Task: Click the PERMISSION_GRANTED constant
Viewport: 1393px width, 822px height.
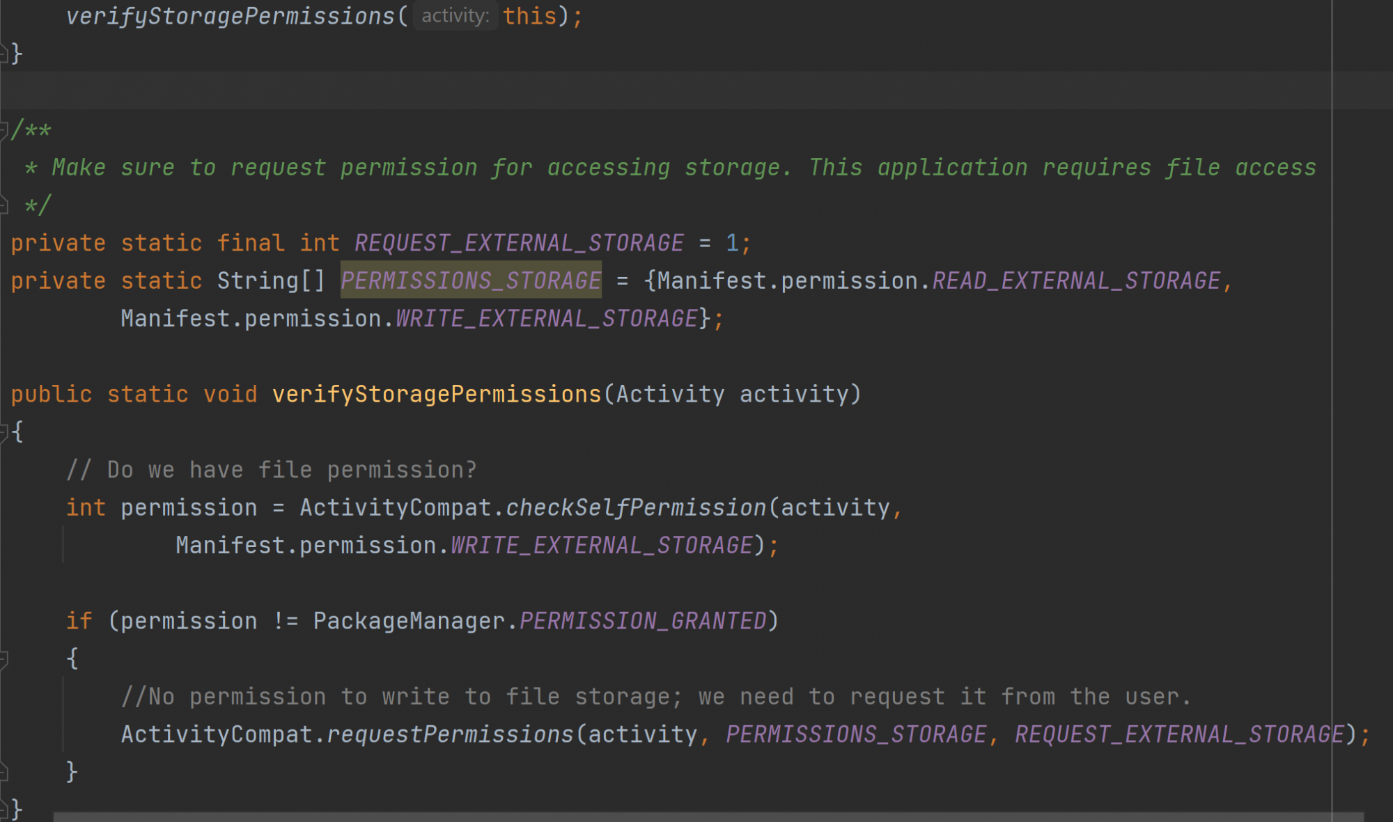Action: click(643, 621)
